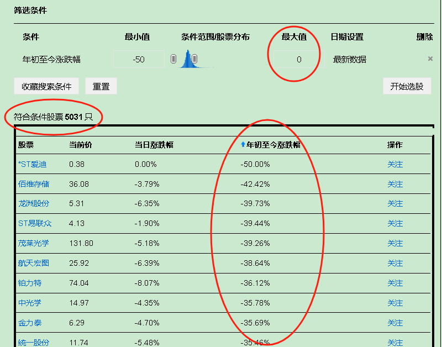Click 关注 for ST易联众

(x=395, y=223)
